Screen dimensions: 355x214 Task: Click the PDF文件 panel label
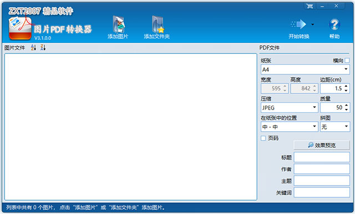click(270, 48)
